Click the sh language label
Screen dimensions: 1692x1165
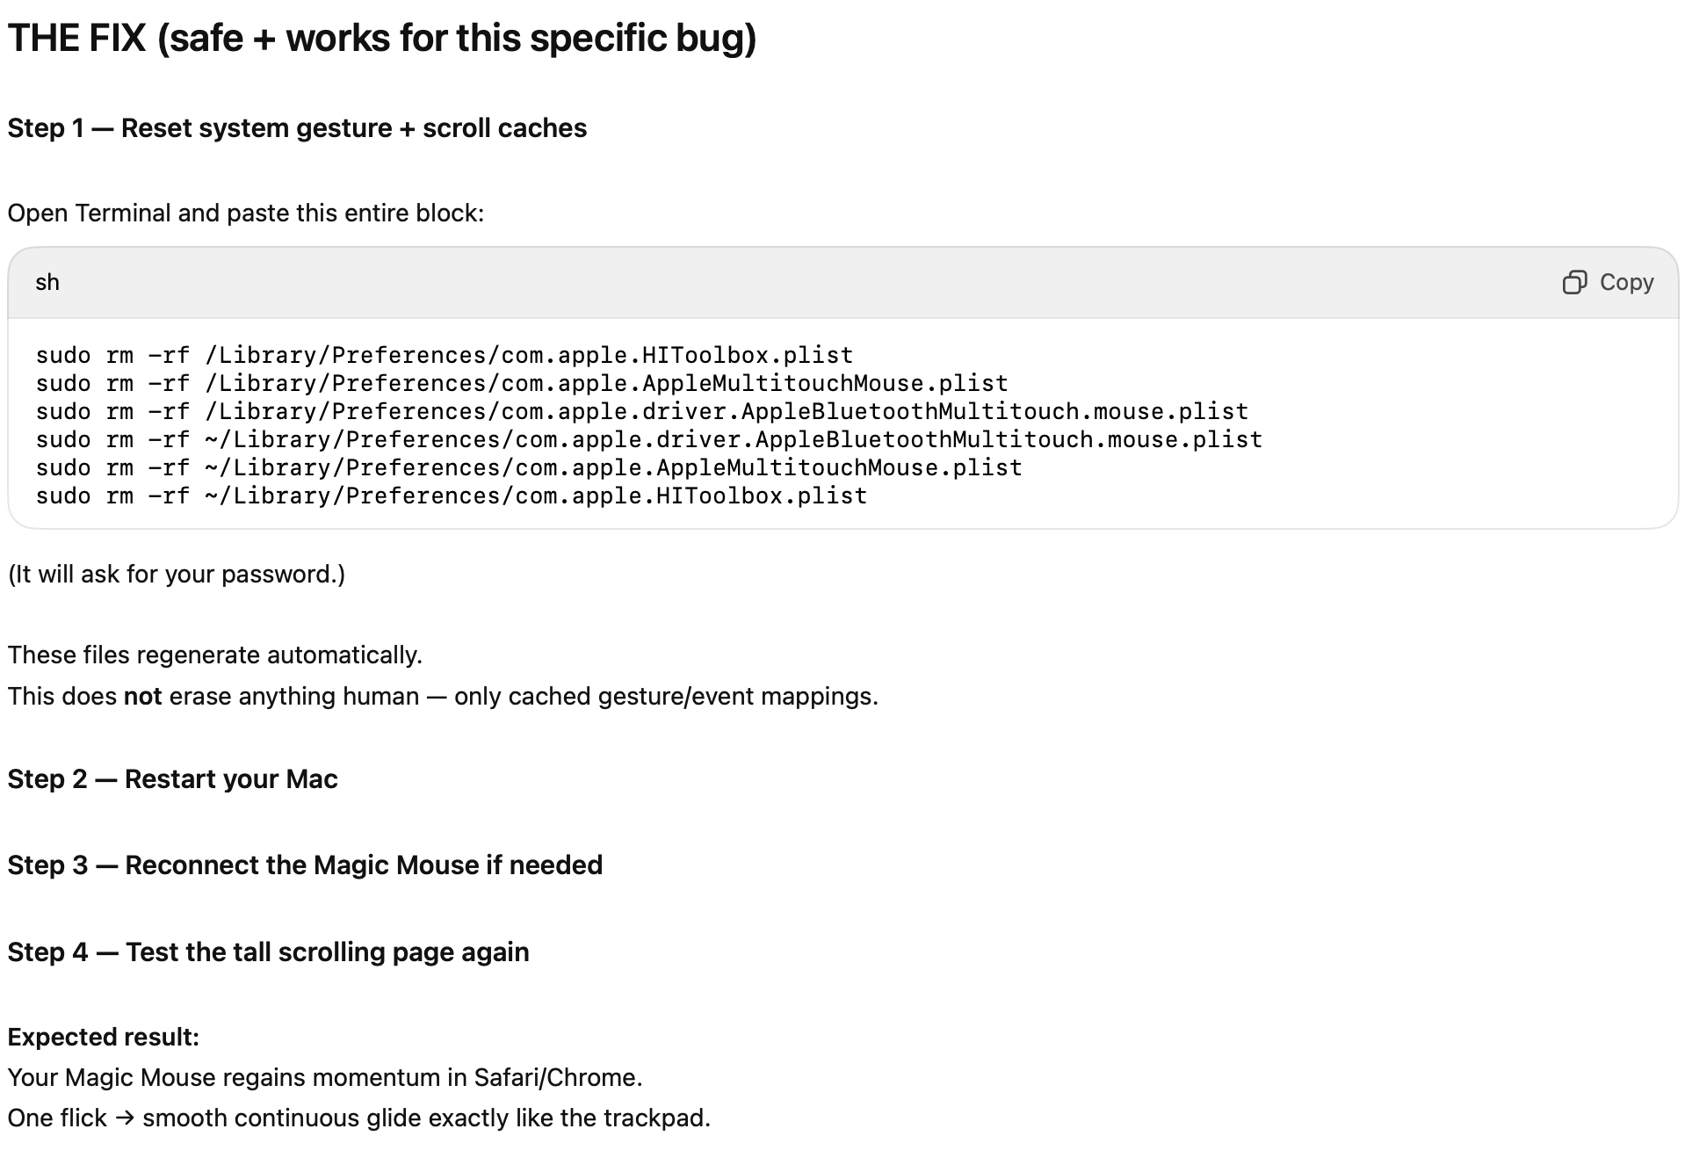pyautogui.click(x=47, y=283)
